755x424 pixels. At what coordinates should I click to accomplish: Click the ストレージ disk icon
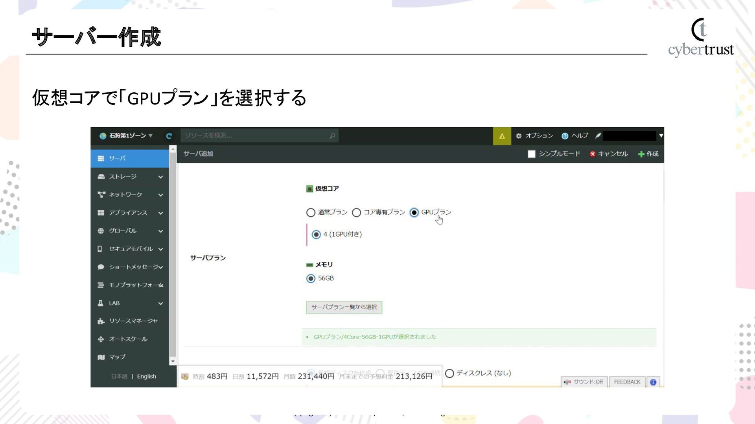(x=101, y=177)
